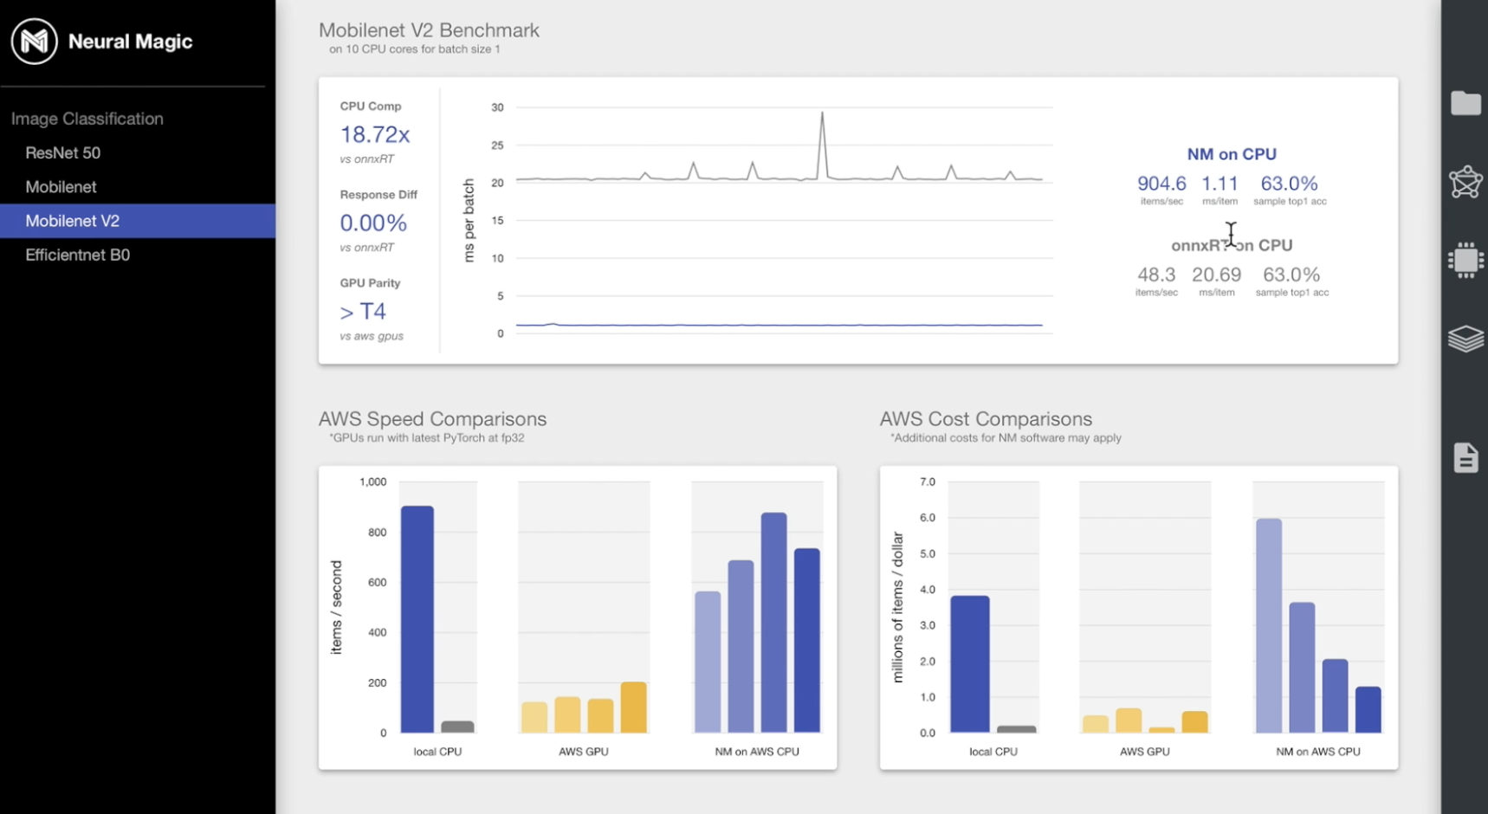This screenshot has width=1488, height=814.
Task: Click the 20.69 ms/item value
Action: click(x=1216, y=275)
